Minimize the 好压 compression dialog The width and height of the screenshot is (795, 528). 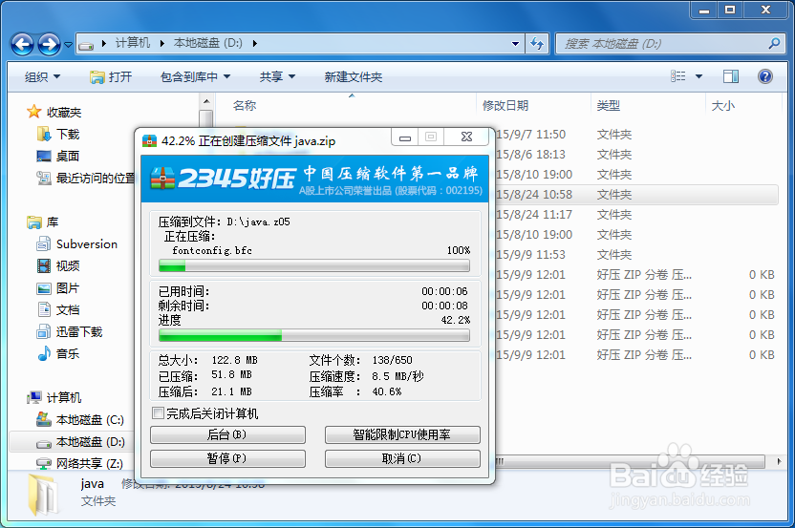point(404,137)
